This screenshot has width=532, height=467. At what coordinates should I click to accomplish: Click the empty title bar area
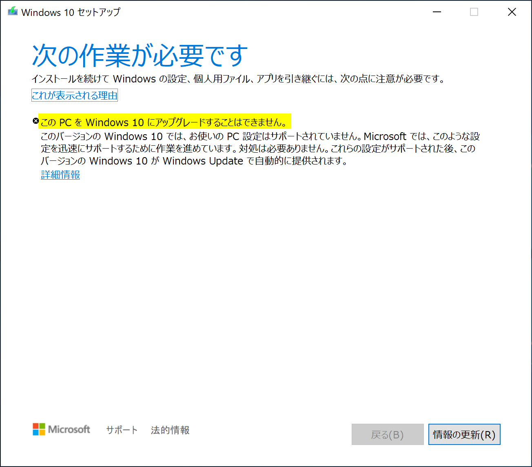click(x=265, y=12)
